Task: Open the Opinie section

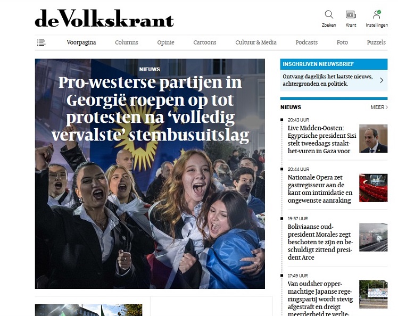Action: pyautogui.click(x=165, y=43)
